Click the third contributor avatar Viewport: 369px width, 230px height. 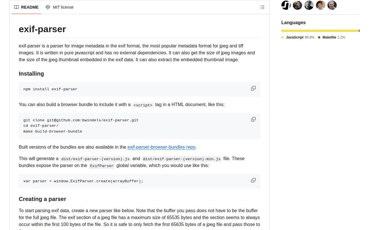[309, 5]
